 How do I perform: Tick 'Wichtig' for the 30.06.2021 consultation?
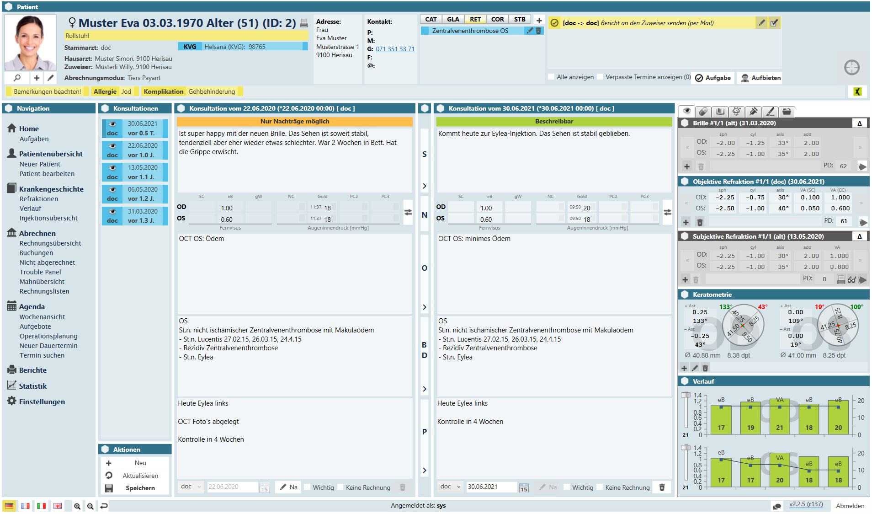[x=567, y=487]
